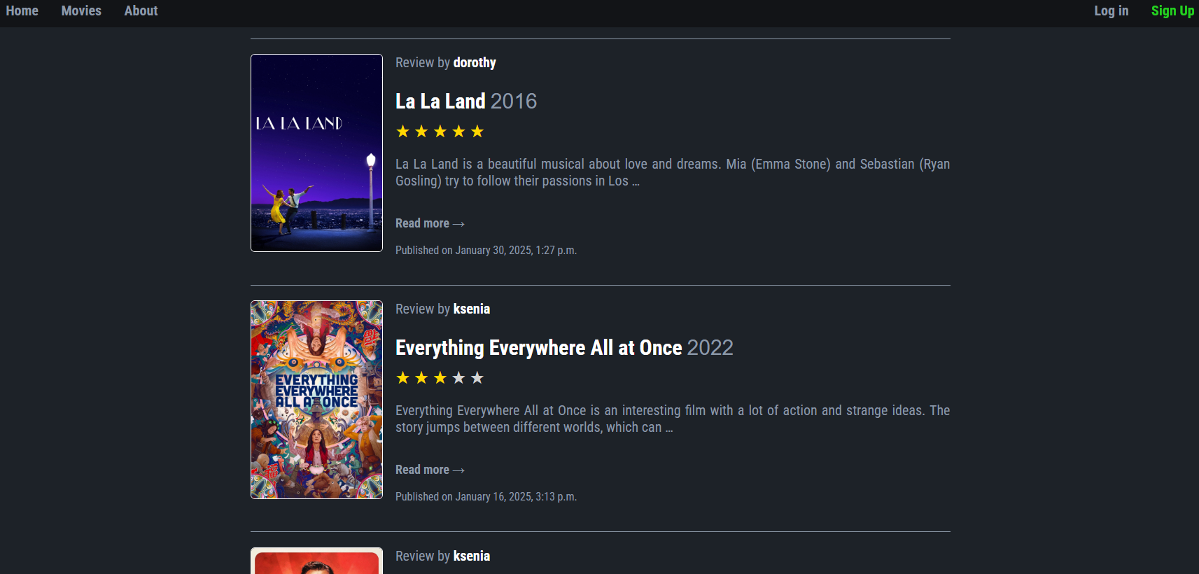This screenshot has width=1199, height=574.
Task: Open the Home page in navbar
Action: coord(22,11)
